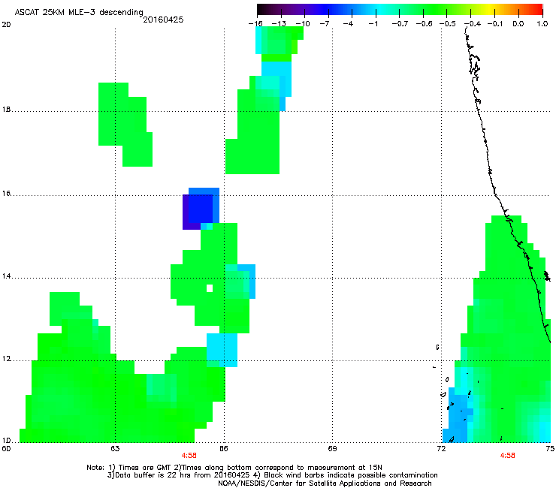Click the latitude axis label "14"
Viewport: 556px width, 488px height.
point(6,276)
